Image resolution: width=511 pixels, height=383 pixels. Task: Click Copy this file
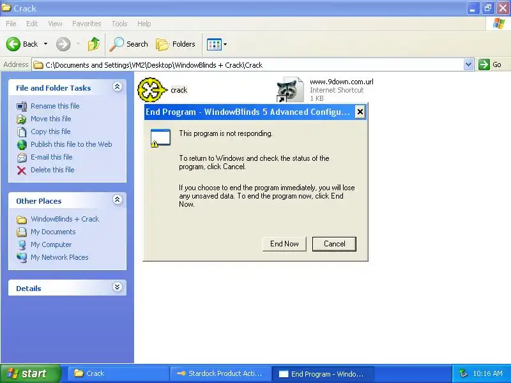click(x=50, y=131)
